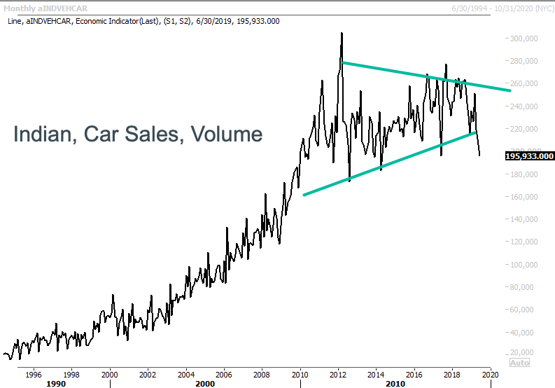Click the 2016 x-axis label
The height and width of the screenshot is (388, 555).
point(414,375)
